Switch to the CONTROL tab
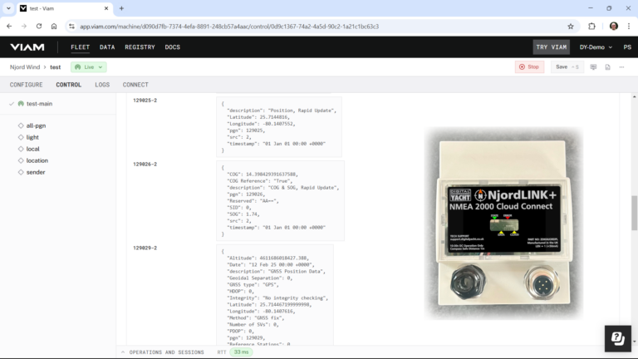This screenshot has width=638, height=359. click(x=69, y=85)
